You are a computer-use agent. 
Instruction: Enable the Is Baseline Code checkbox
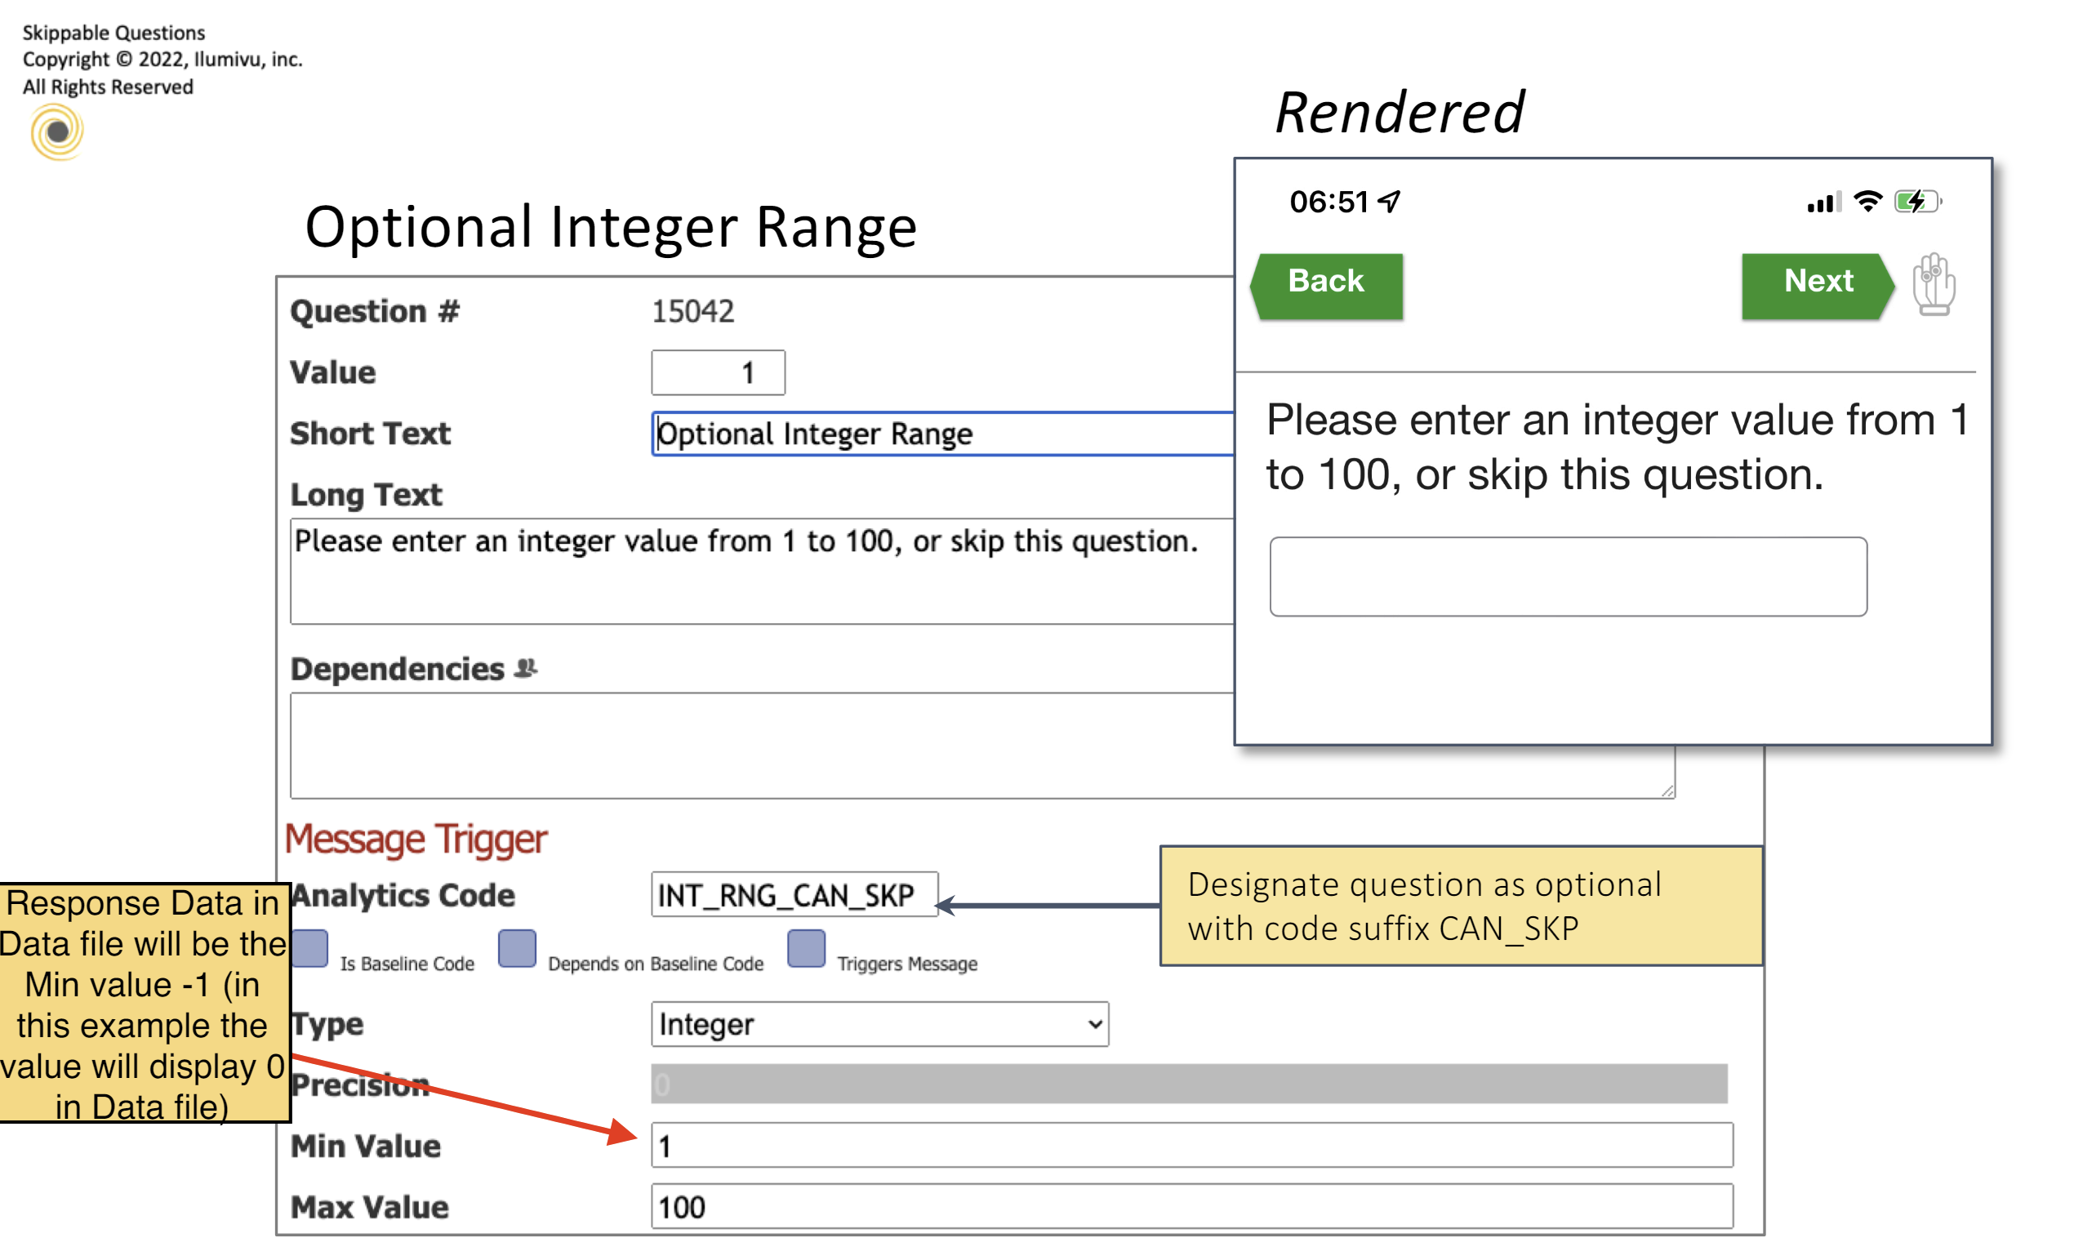pyautogui.click(x=309, y=949)
